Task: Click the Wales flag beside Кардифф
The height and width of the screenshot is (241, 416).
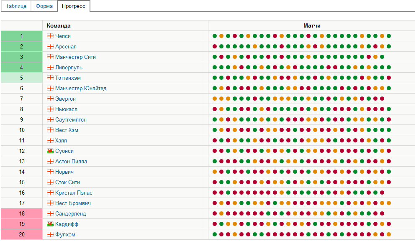Action: tap(50, 224)
